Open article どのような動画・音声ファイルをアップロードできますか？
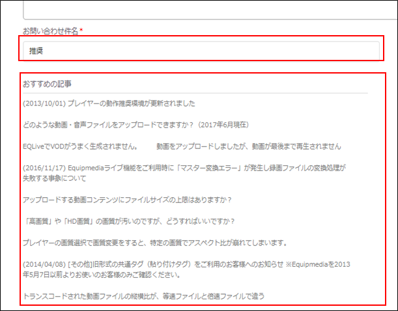The width and height of the screenshot is (398, 311). pyautogui.click(x=135, y=125)
